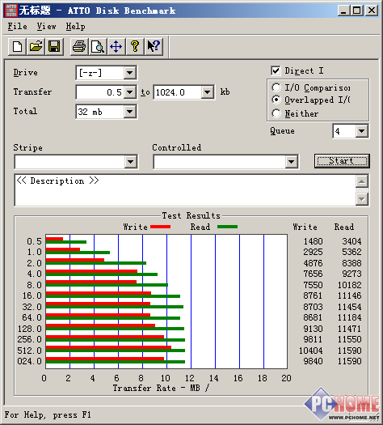Open the Help menu

pos(76,26)
